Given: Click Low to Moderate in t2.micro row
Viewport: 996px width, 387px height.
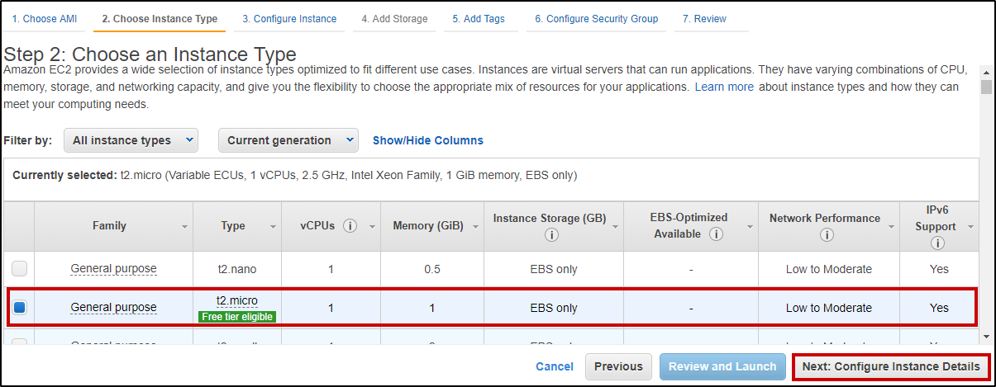Looking at the screenshot, I should (x=828, y=308).
